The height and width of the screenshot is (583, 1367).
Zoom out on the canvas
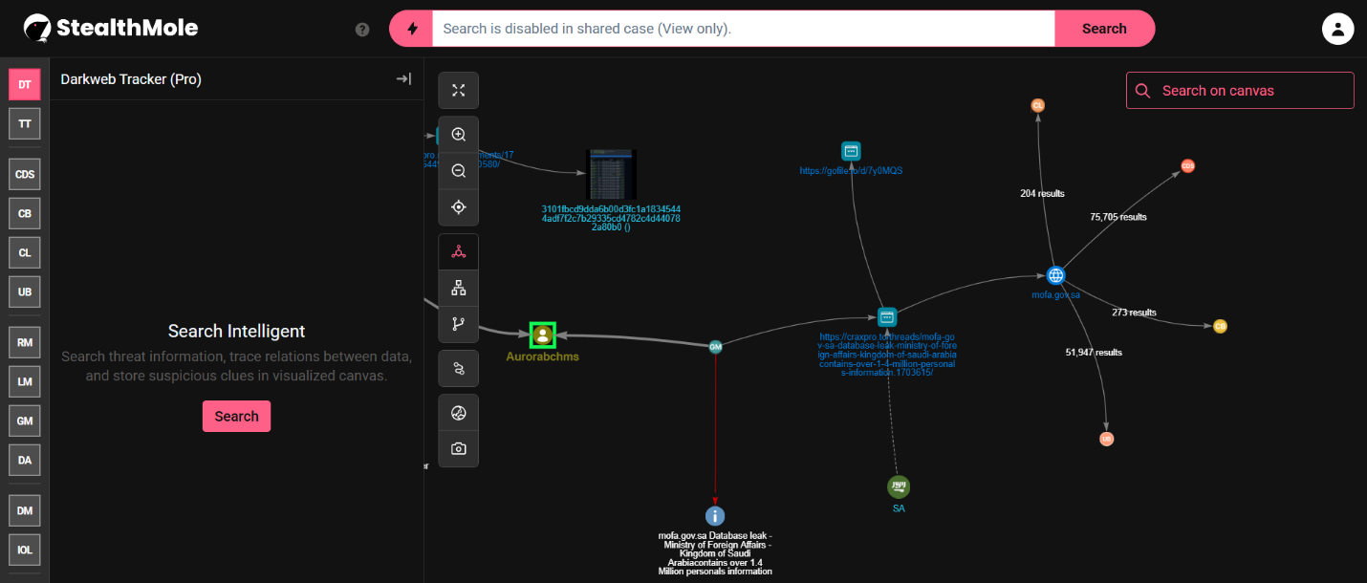click(459, 171)
